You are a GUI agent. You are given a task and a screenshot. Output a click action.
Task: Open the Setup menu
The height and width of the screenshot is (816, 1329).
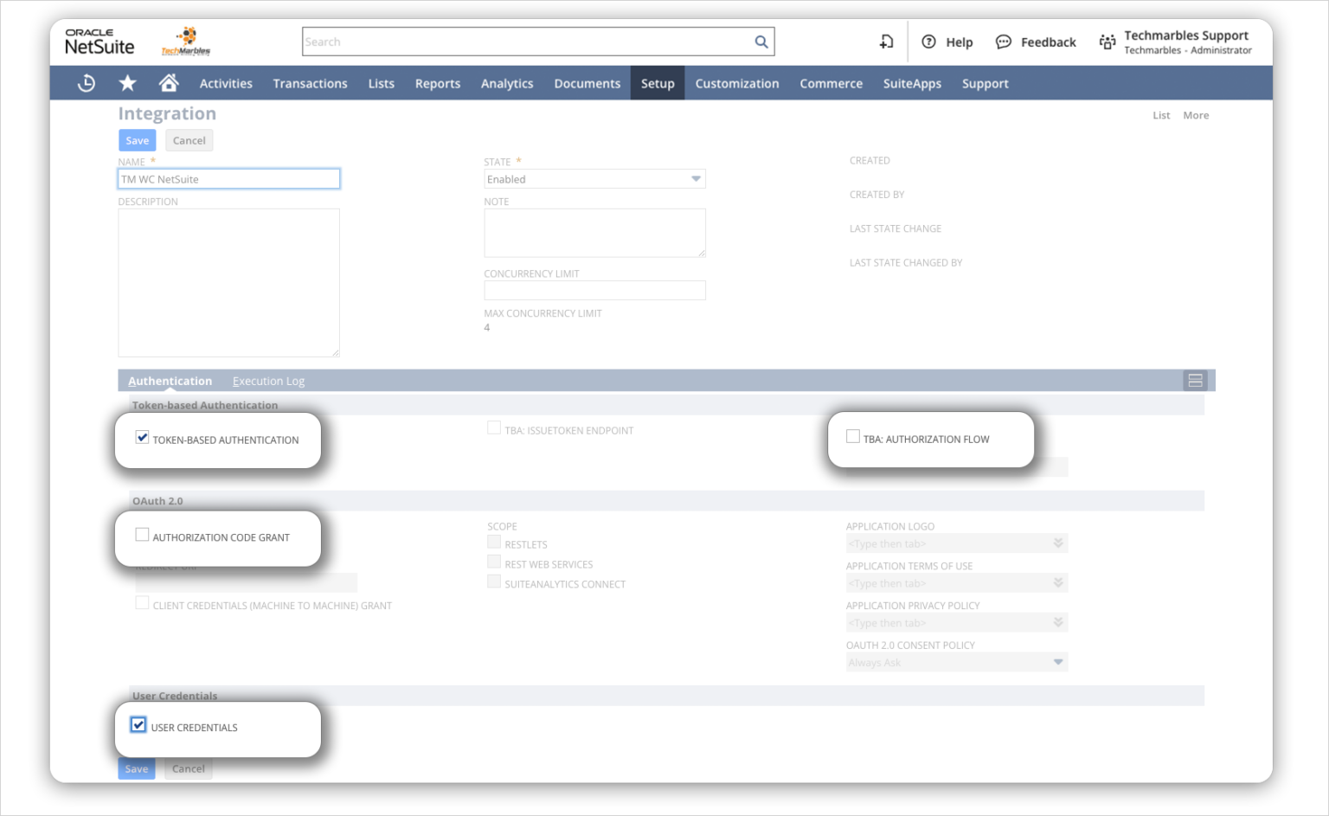pos(658,83)
